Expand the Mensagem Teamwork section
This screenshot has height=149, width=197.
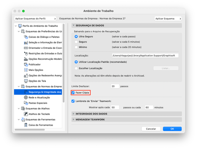click(74, 120)
